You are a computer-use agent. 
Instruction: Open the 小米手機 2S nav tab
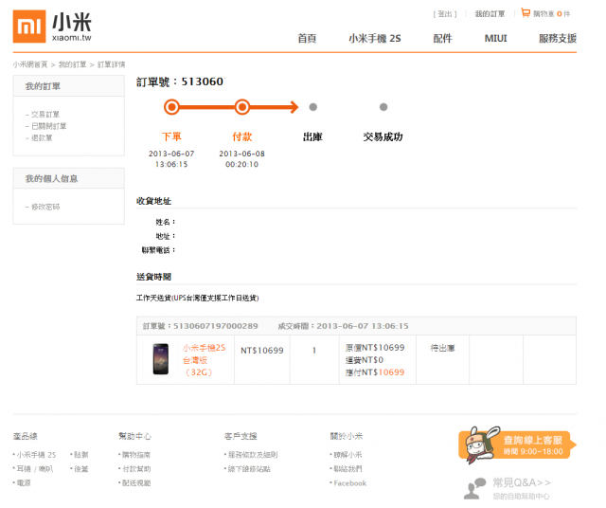point(375,38)
